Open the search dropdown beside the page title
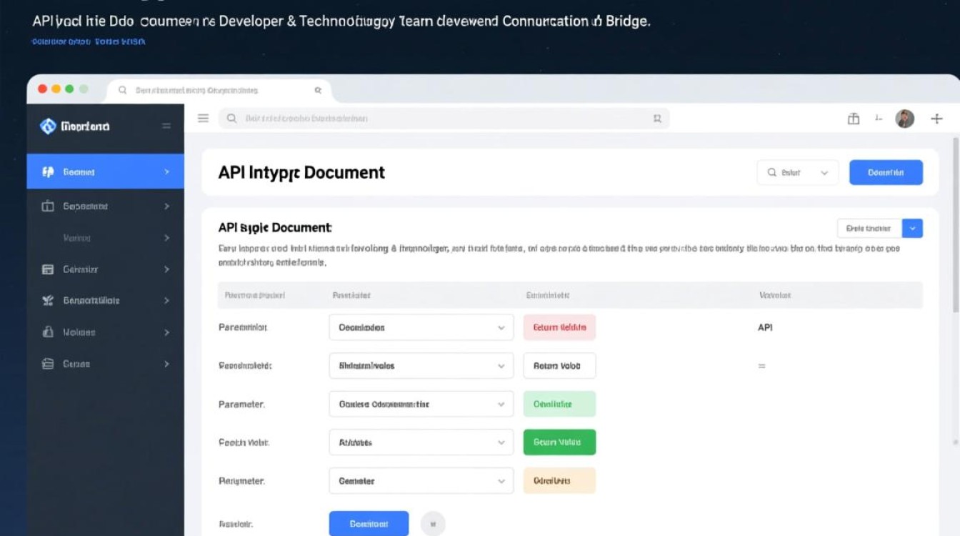 pos(797,173)
